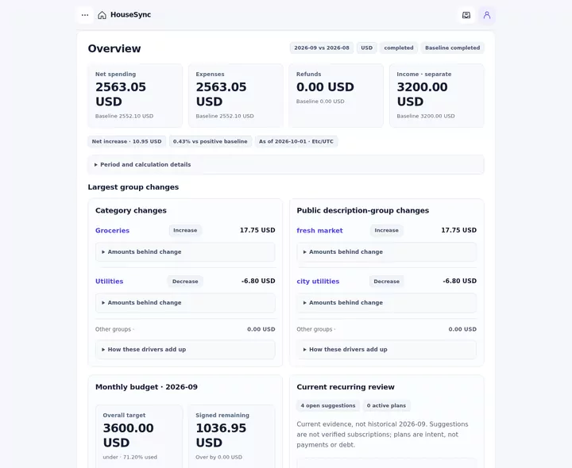This screenshot has width=572, height=468.
Task: Click the 2026-09 vs 2026-08 badge
Action: tap(322, 48)
